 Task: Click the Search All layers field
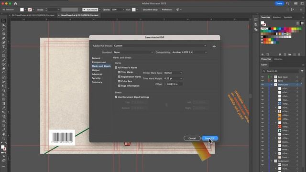(280, 71)
